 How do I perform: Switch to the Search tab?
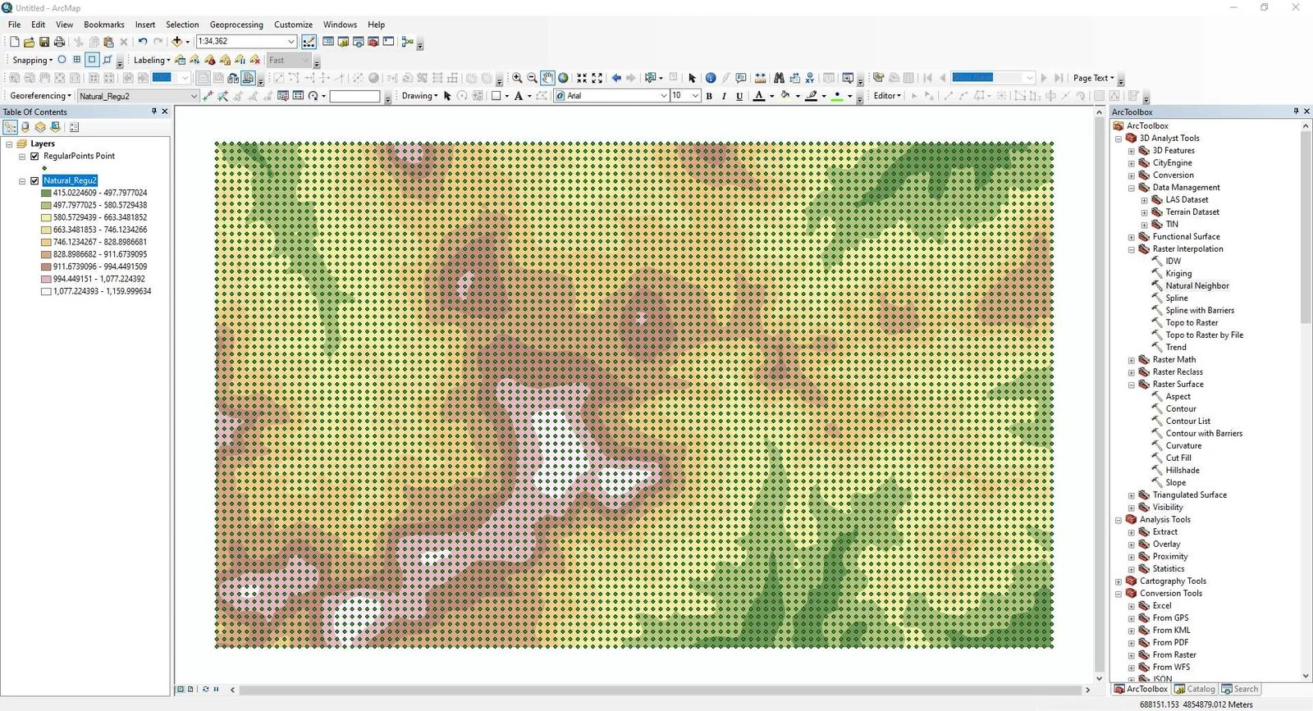pos(1240,690)
